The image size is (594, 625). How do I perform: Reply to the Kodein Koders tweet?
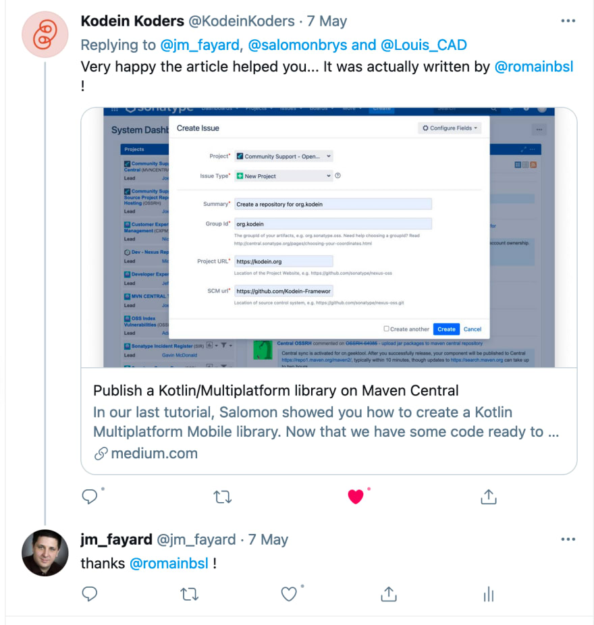pos(90,497)
